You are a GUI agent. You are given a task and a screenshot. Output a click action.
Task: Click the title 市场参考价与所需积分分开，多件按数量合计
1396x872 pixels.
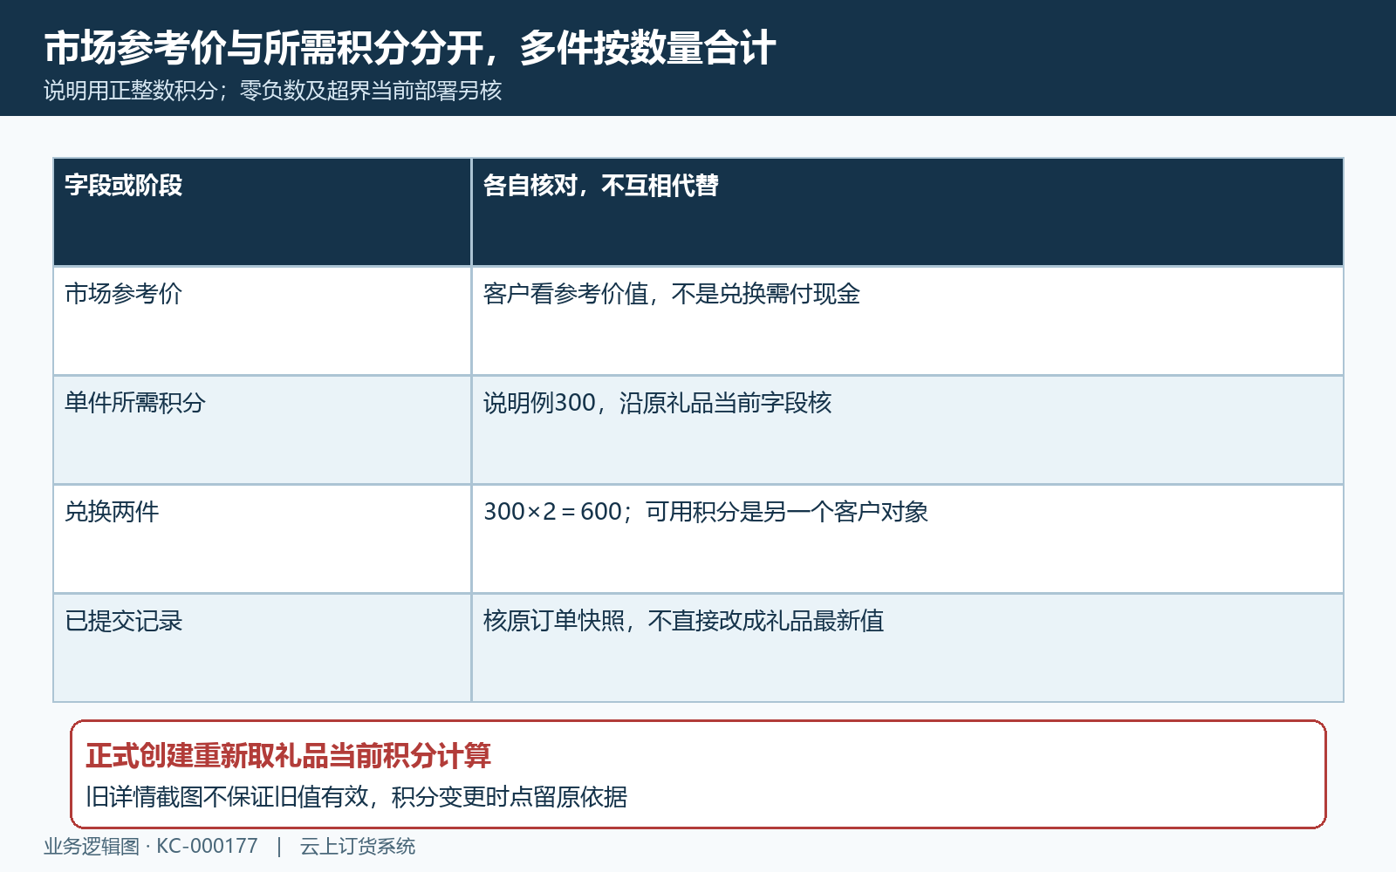point(409,48)
